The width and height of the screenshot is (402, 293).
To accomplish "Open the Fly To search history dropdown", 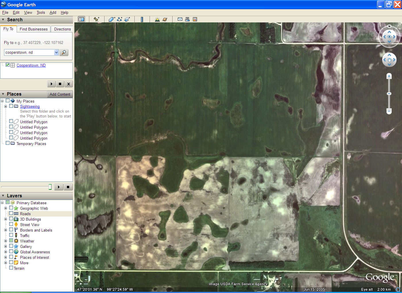I will (56, 53).
